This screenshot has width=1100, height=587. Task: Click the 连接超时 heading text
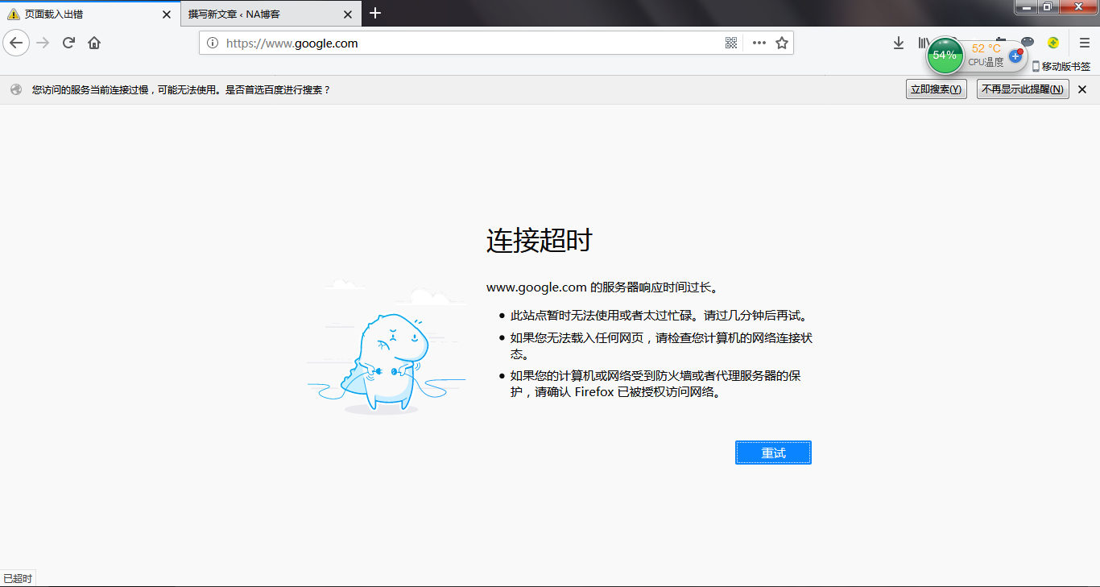click(540, 240)
